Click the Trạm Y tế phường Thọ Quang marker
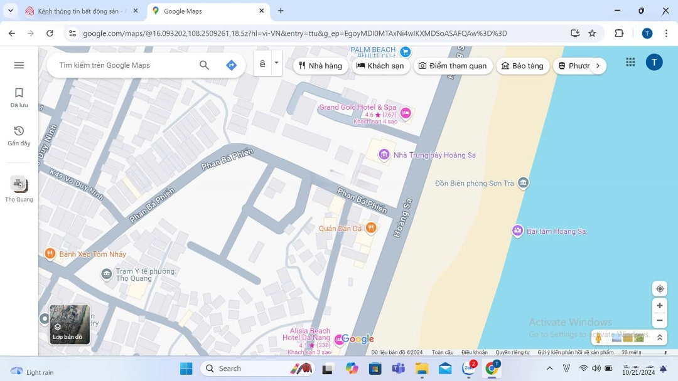 pos(106,274)
